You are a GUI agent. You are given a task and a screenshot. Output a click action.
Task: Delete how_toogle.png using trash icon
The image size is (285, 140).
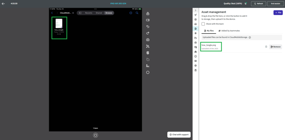pyautogui.click(x=266, y=47)
